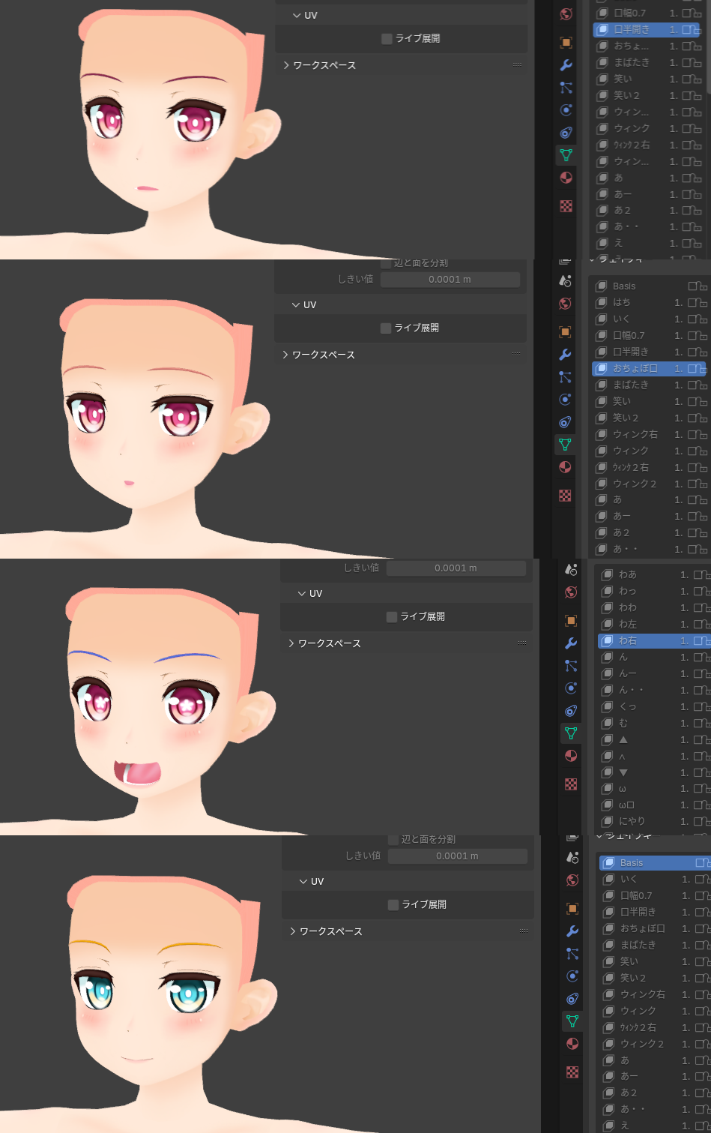Open Physics properties icon beside highlighted Basis list

click(572, 976)
